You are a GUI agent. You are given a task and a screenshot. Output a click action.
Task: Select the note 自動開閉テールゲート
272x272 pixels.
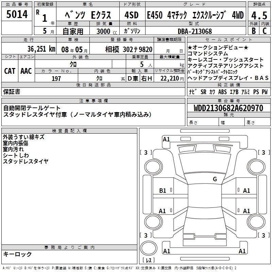pyautogui.click(x=32, y=108)
